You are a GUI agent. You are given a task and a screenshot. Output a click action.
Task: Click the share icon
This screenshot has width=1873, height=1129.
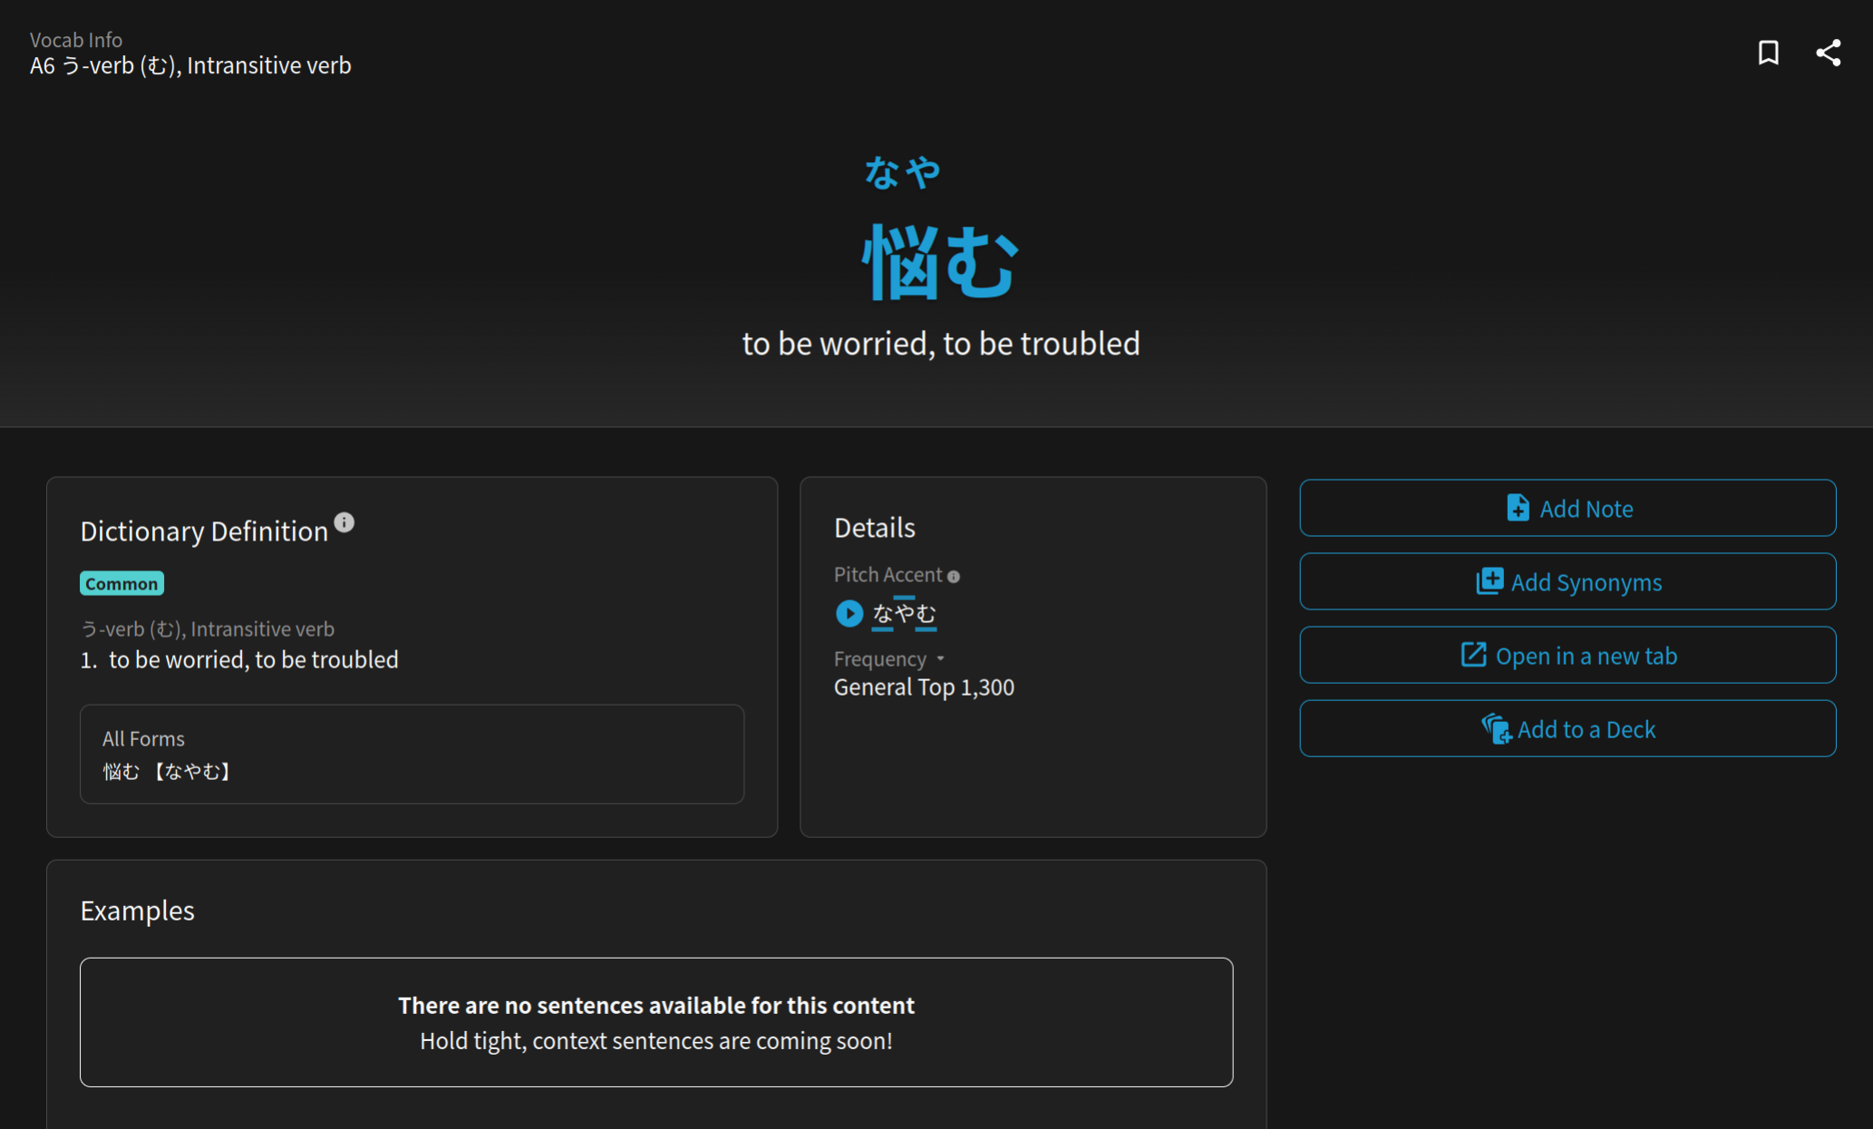pos(1828,53)
